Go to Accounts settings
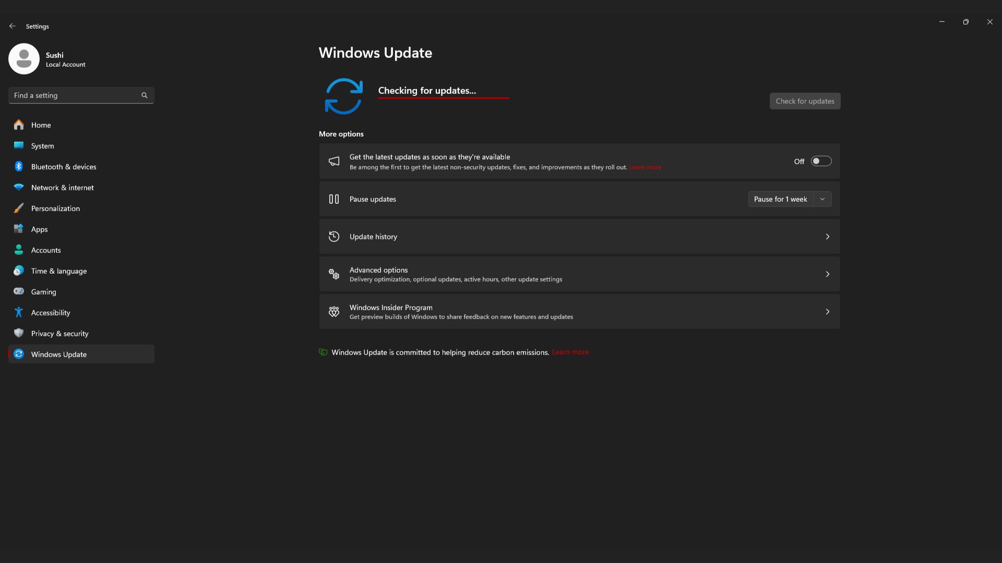Image resolution: width=1002 pixels, height=563 pixels. click(81, 250)
